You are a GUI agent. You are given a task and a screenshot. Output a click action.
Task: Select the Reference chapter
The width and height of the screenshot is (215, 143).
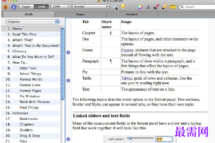[x=31, y=113]
